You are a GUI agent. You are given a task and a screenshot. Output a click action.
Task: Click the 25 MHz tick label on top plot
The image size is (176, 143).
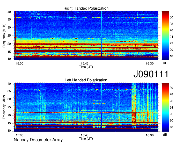point(9,35)
